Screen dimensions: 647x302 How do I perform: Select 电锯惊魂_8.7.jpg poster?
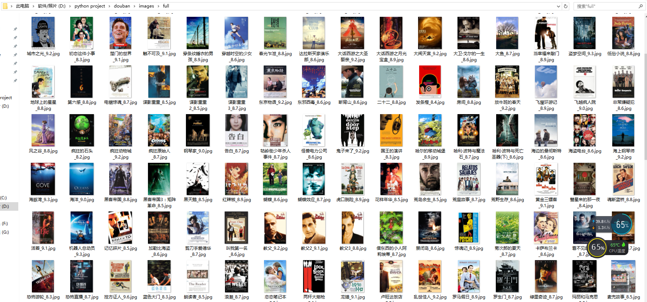coord(120,82)
